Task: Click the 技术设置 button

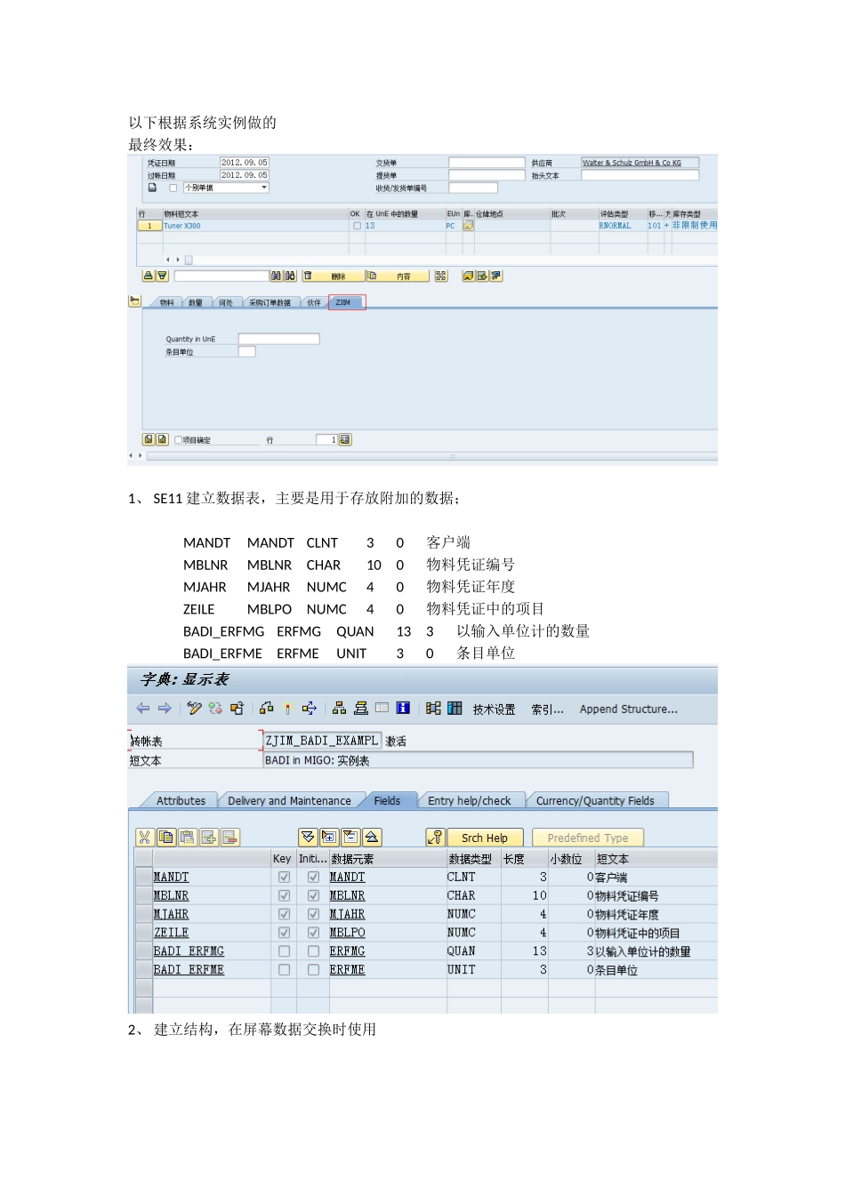Action: [x=494, y=709]
